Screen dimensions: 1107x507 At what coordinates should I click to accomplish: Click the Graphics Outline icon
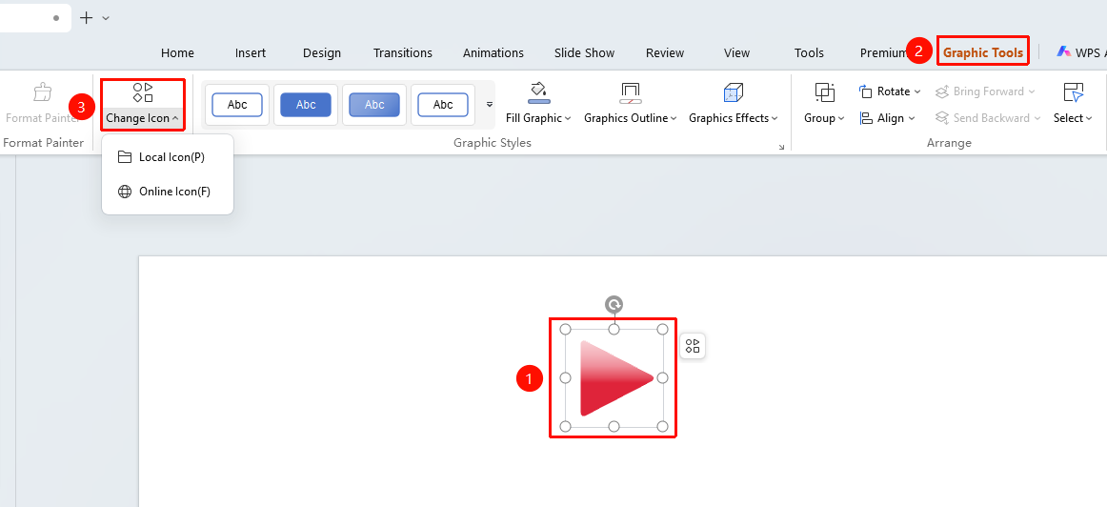[630, 92]
